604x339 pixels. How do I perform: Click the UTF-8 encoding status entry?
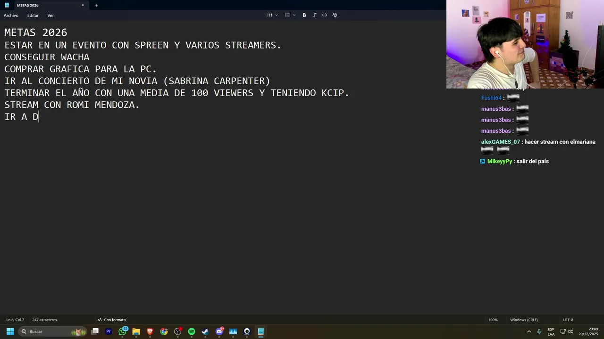568,320
